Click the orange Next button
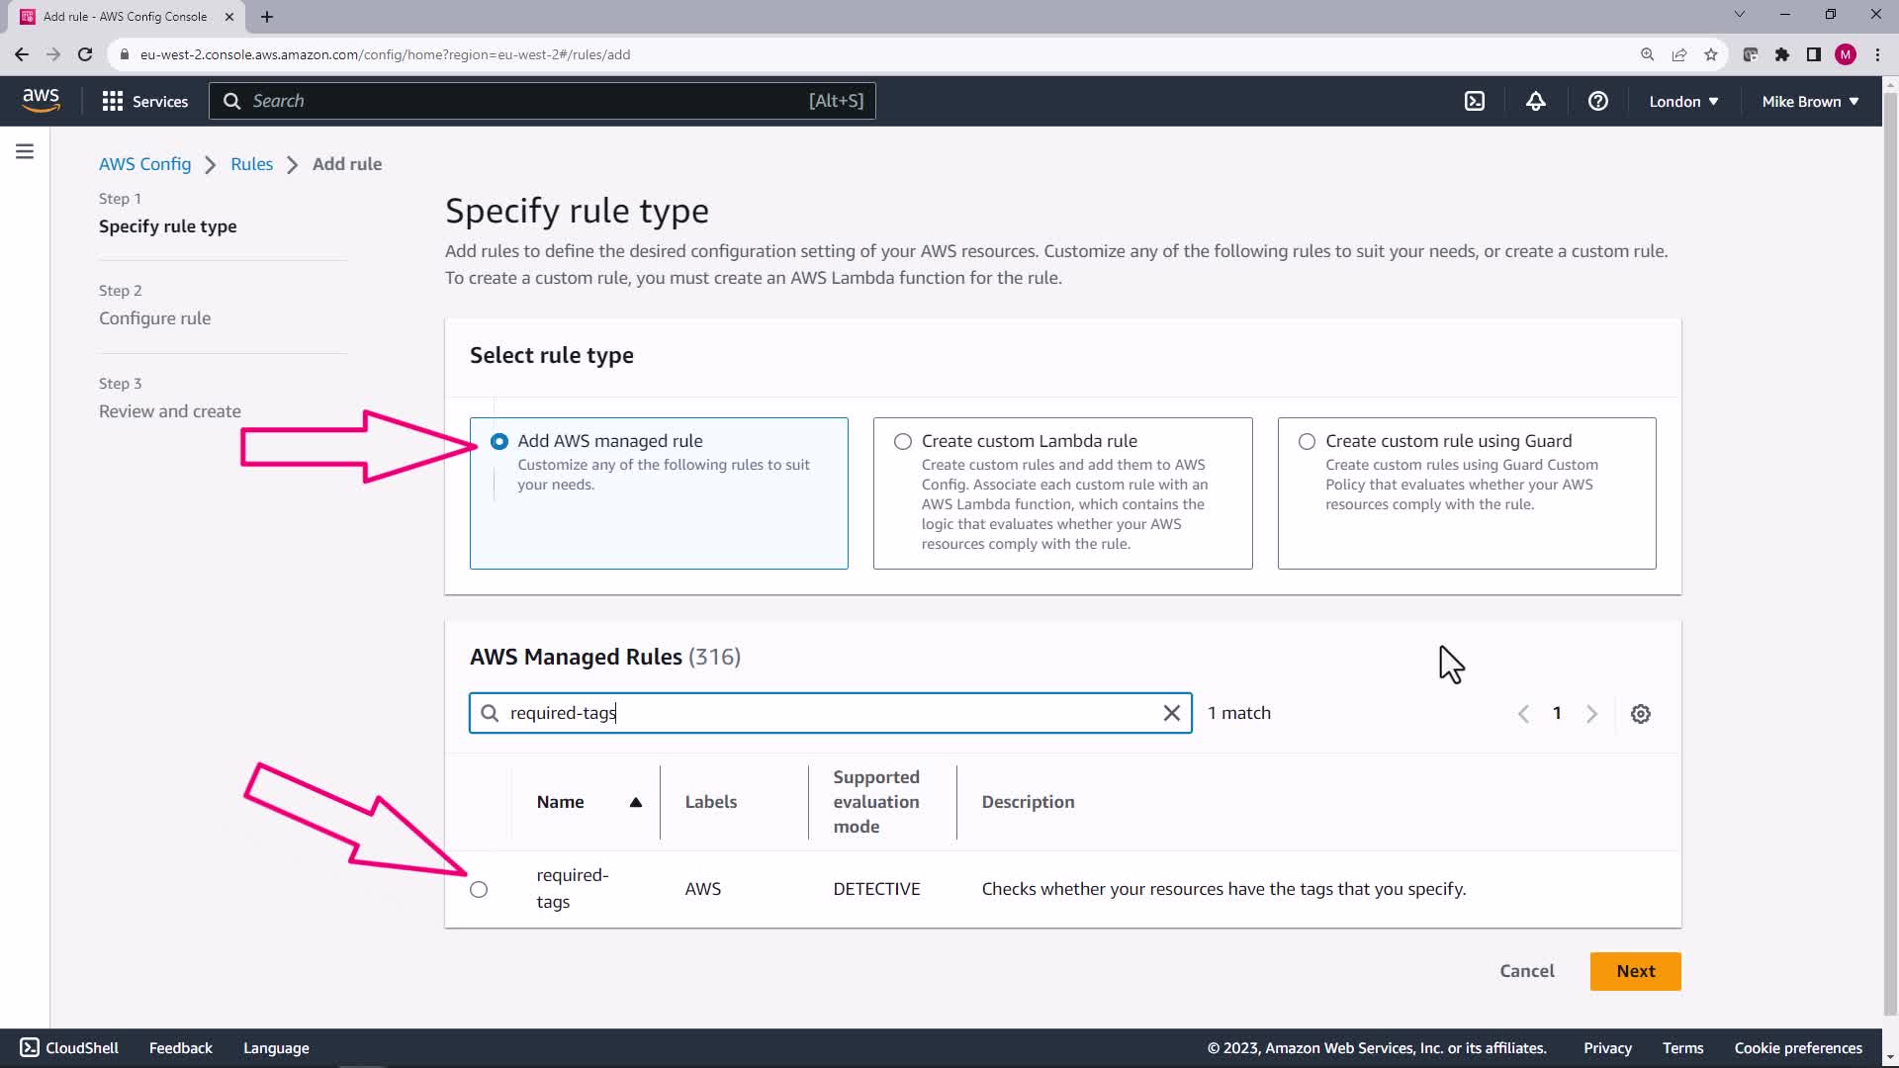 point(1635,971)
